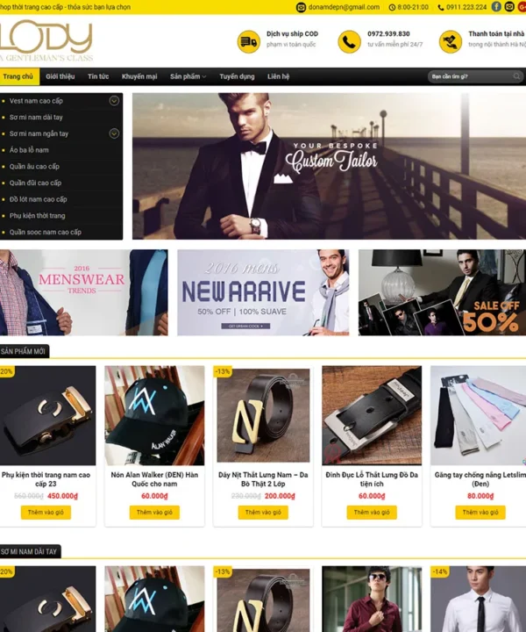Open the Sale Off 50% banner
Image resolution: width=526 pixels, height=632 pixels.
click(x=443, y=292)
